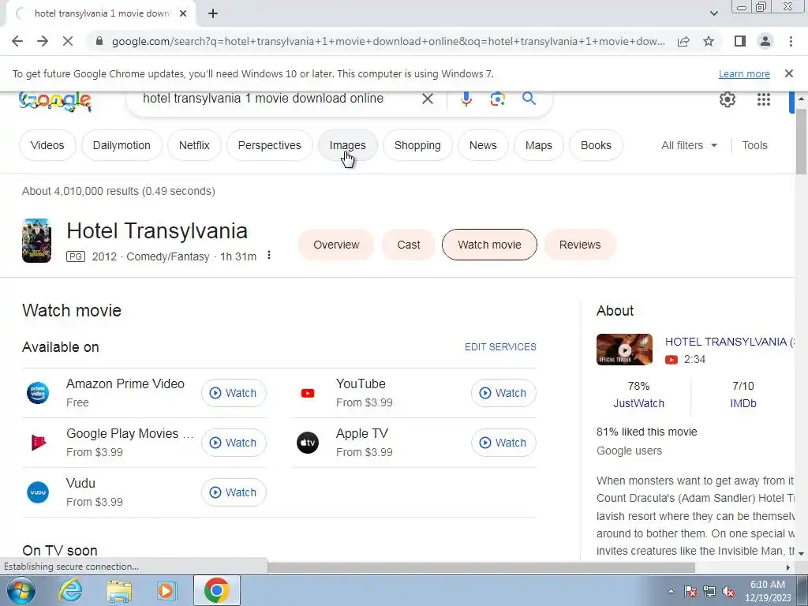Switch to News results
Screen dimensions: 808x606
[483, 145]
